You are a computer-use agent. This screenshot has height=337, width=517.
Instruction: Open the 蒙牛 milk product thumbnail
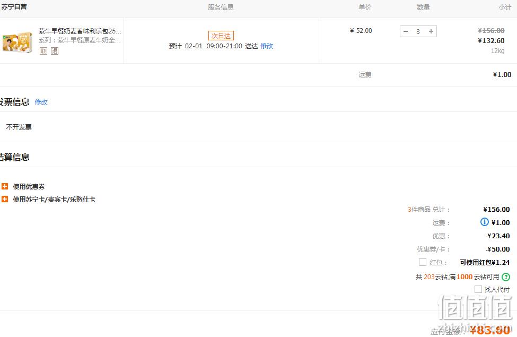click(x=17, y=42)
